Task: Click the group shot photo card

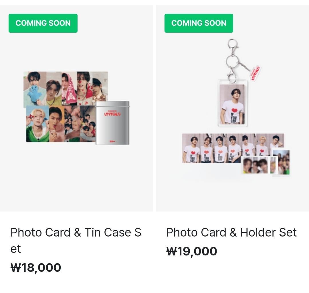Action: (88, 124)
